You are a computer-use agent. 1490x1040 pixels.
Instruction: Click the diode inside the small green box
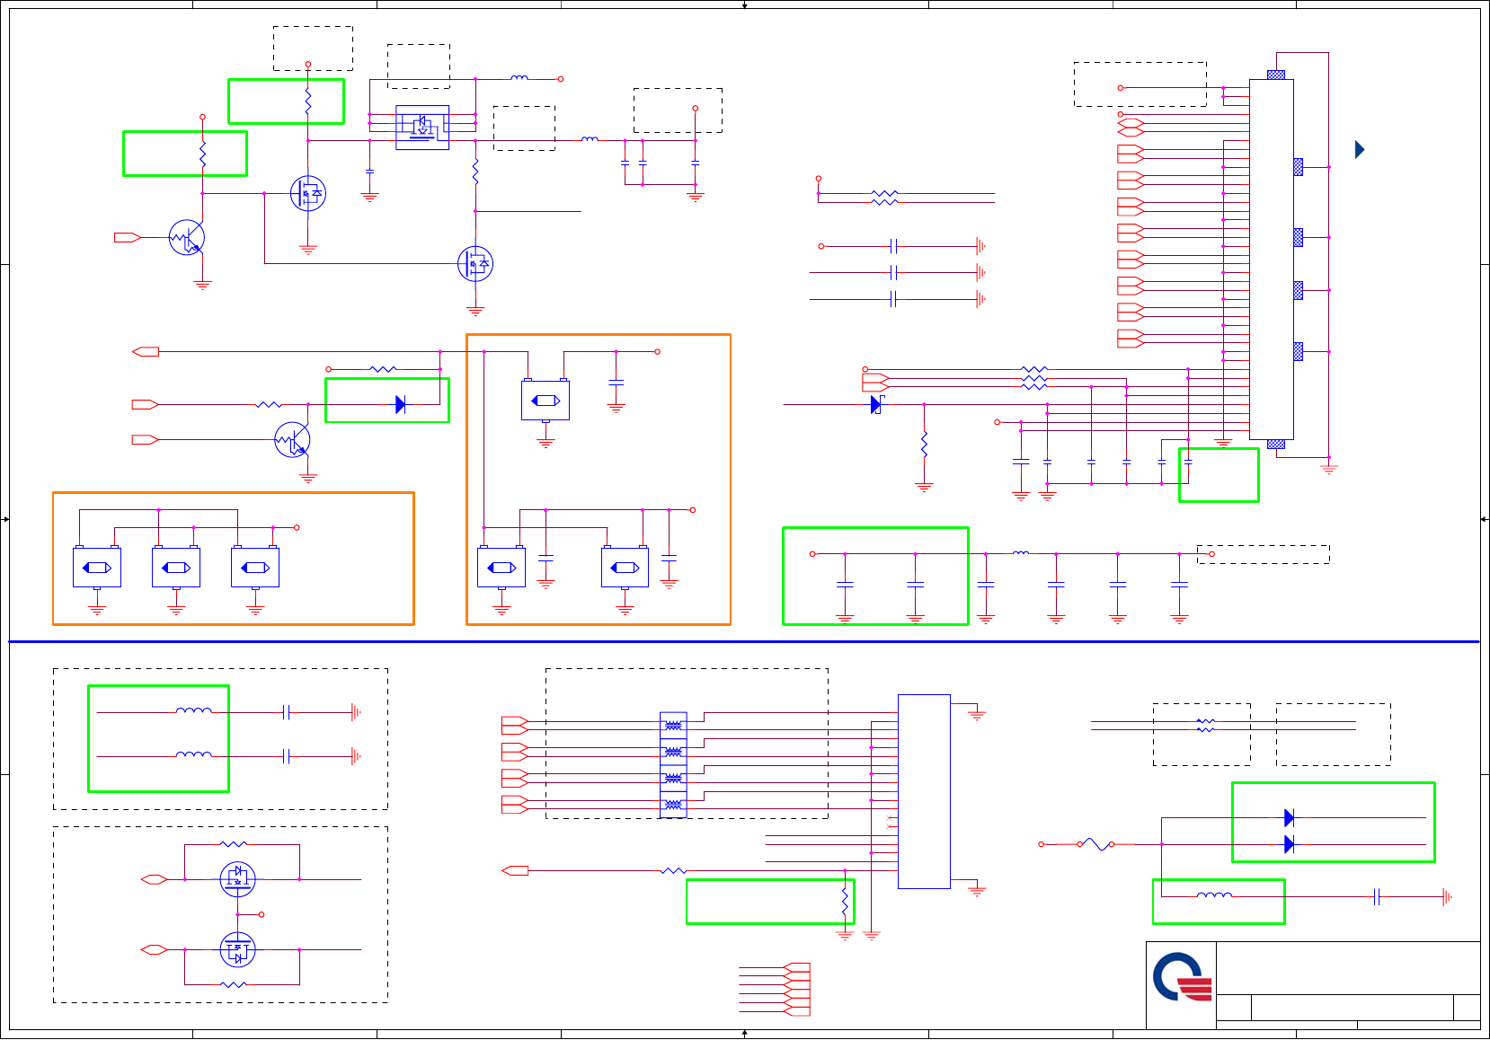click(401, 405)
